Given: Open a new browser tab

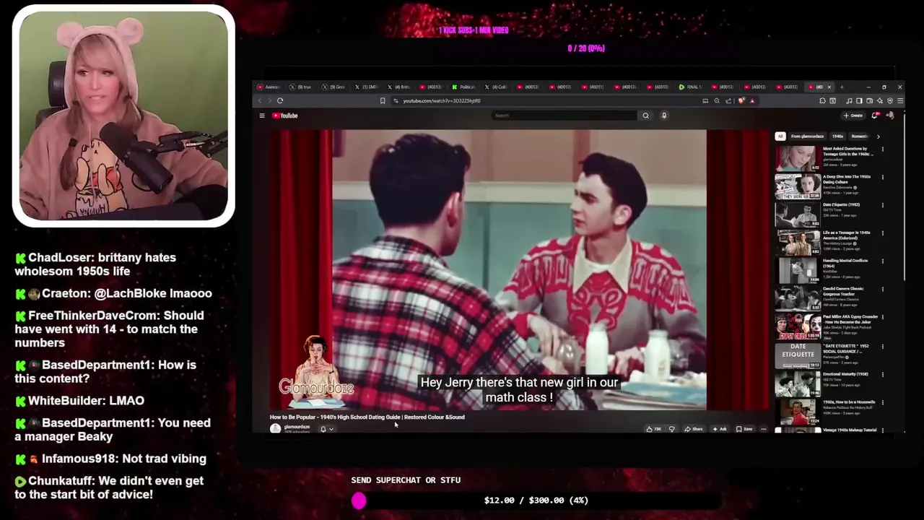Looking at the screenshot, I should click(x=841, y=87).
